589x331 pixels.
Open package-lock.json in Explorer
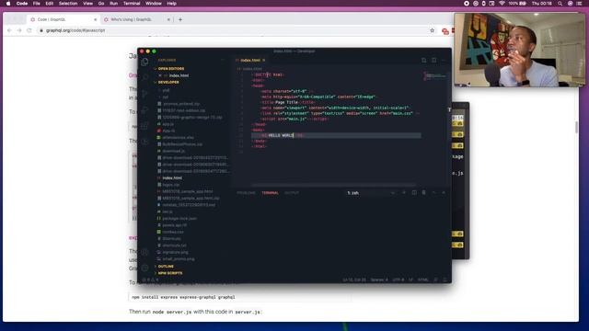point(179,219)
